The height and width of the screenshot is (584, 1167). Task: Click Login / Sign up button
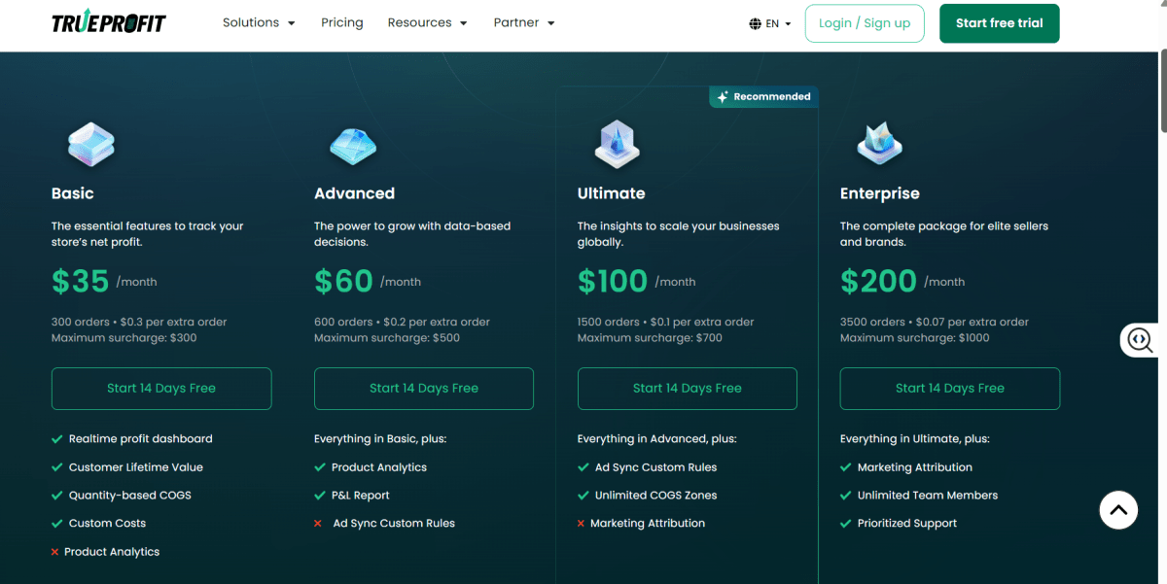865,23
